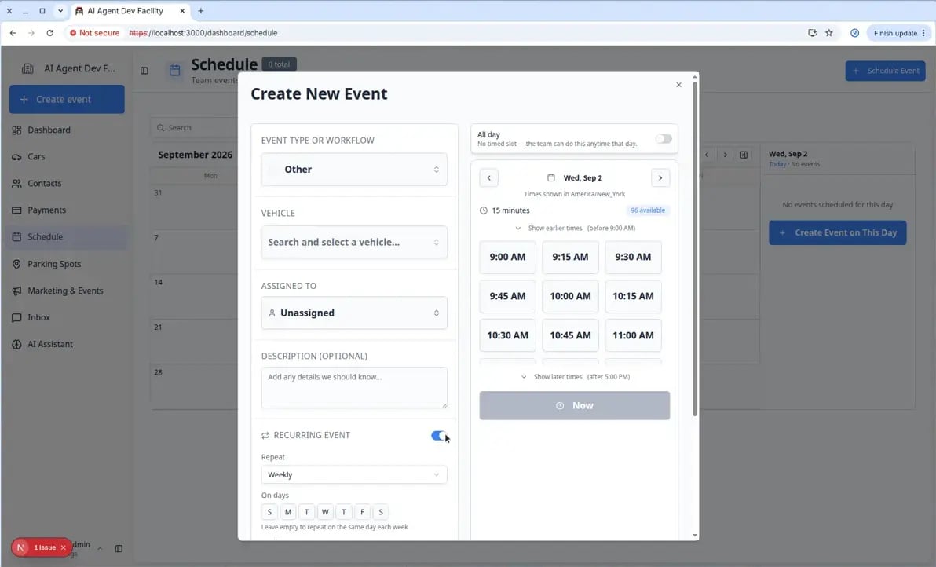Viewport: 936px width, 567px height.
Task: Reload the browser page
Action: pos(50,34)
